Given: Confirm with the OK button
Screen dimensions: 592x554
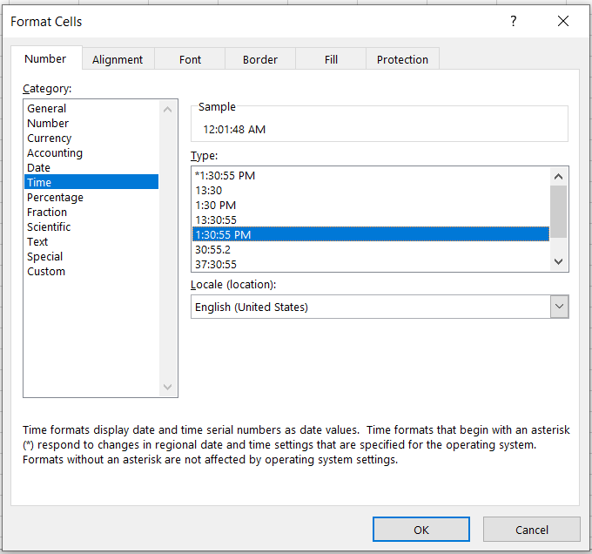Looking at the screenshot, I should click(x=421, y=530).
